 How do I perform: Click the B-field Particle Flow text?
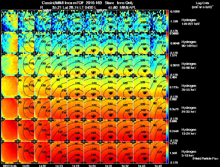coord(205,158)
